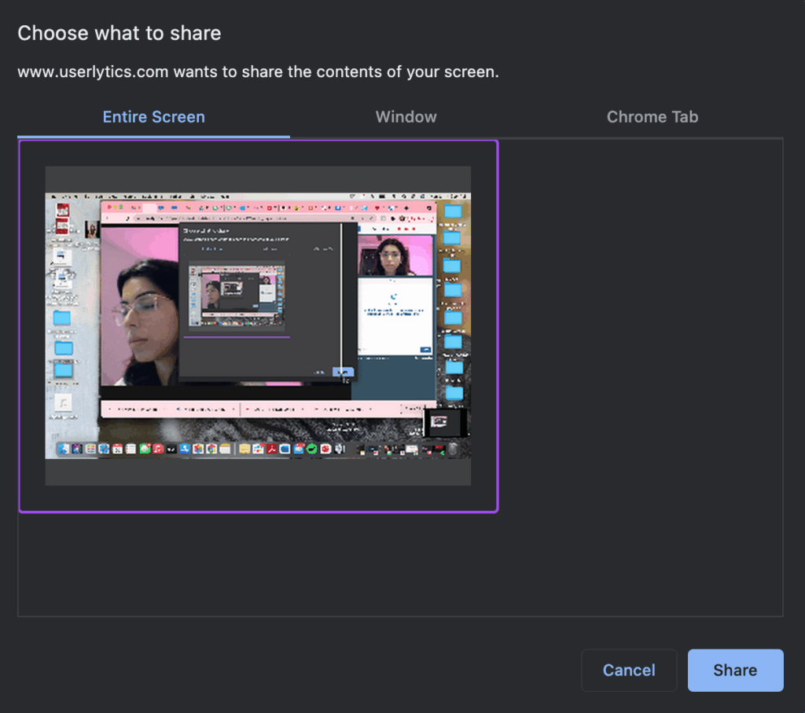Cancel the screen sharing dialog
This screenshot has width=805, height=713.
[x=629, y=670]
